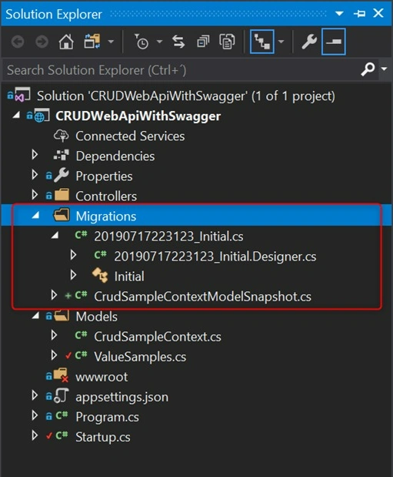
Task: Open the views switcher dropdown arrow
Action: [x=111, y=42]
